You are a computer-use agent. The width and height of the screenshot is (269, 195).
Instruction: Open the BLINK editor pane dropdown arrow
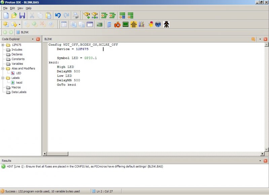260,39
